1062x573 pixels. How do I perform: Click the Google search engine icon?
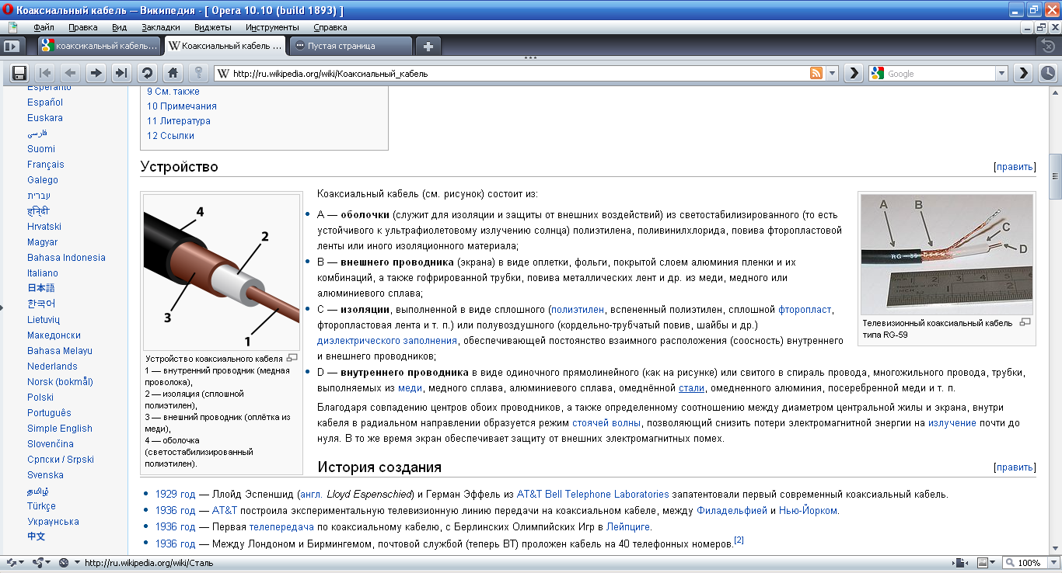point(878,74)
